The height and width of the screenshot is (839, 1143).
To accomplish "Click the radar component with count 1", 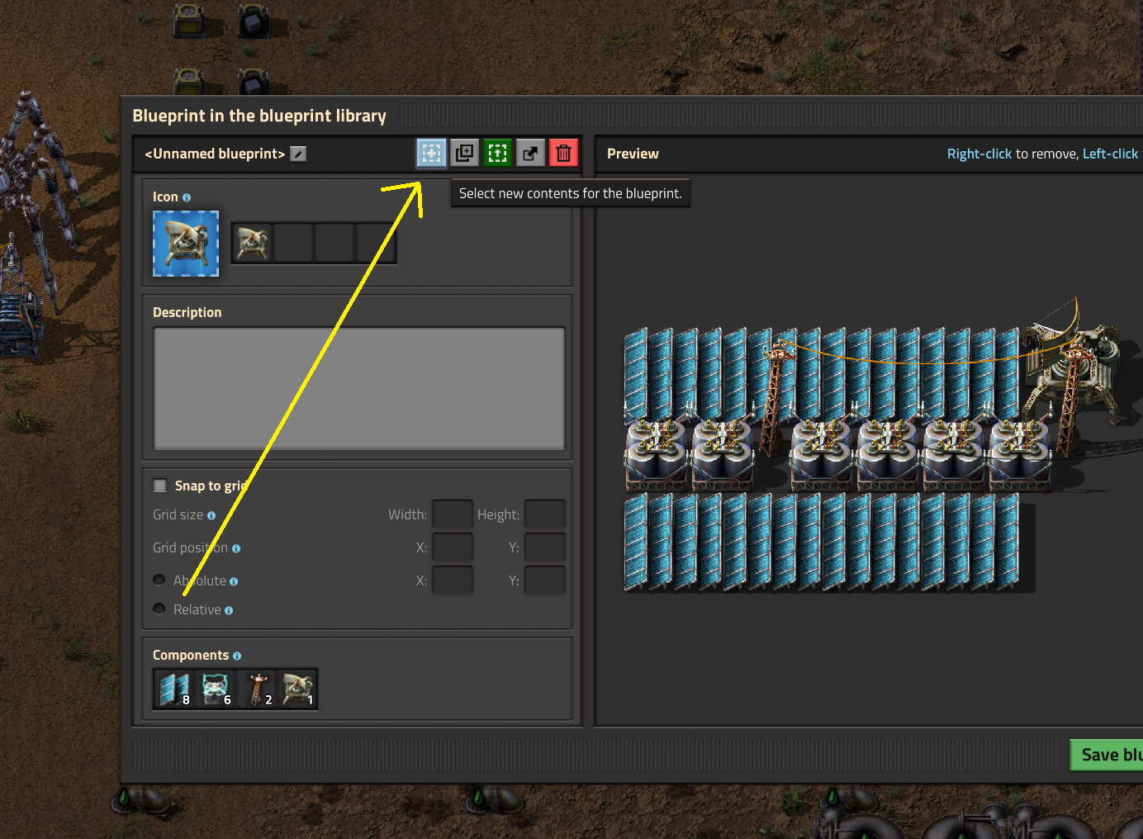I will [297, 689].
